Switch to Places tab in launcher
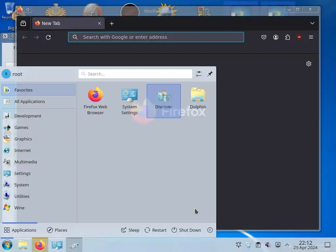This screenshot has width=336, height=252. pyautogui.click(x=57, y=230)
